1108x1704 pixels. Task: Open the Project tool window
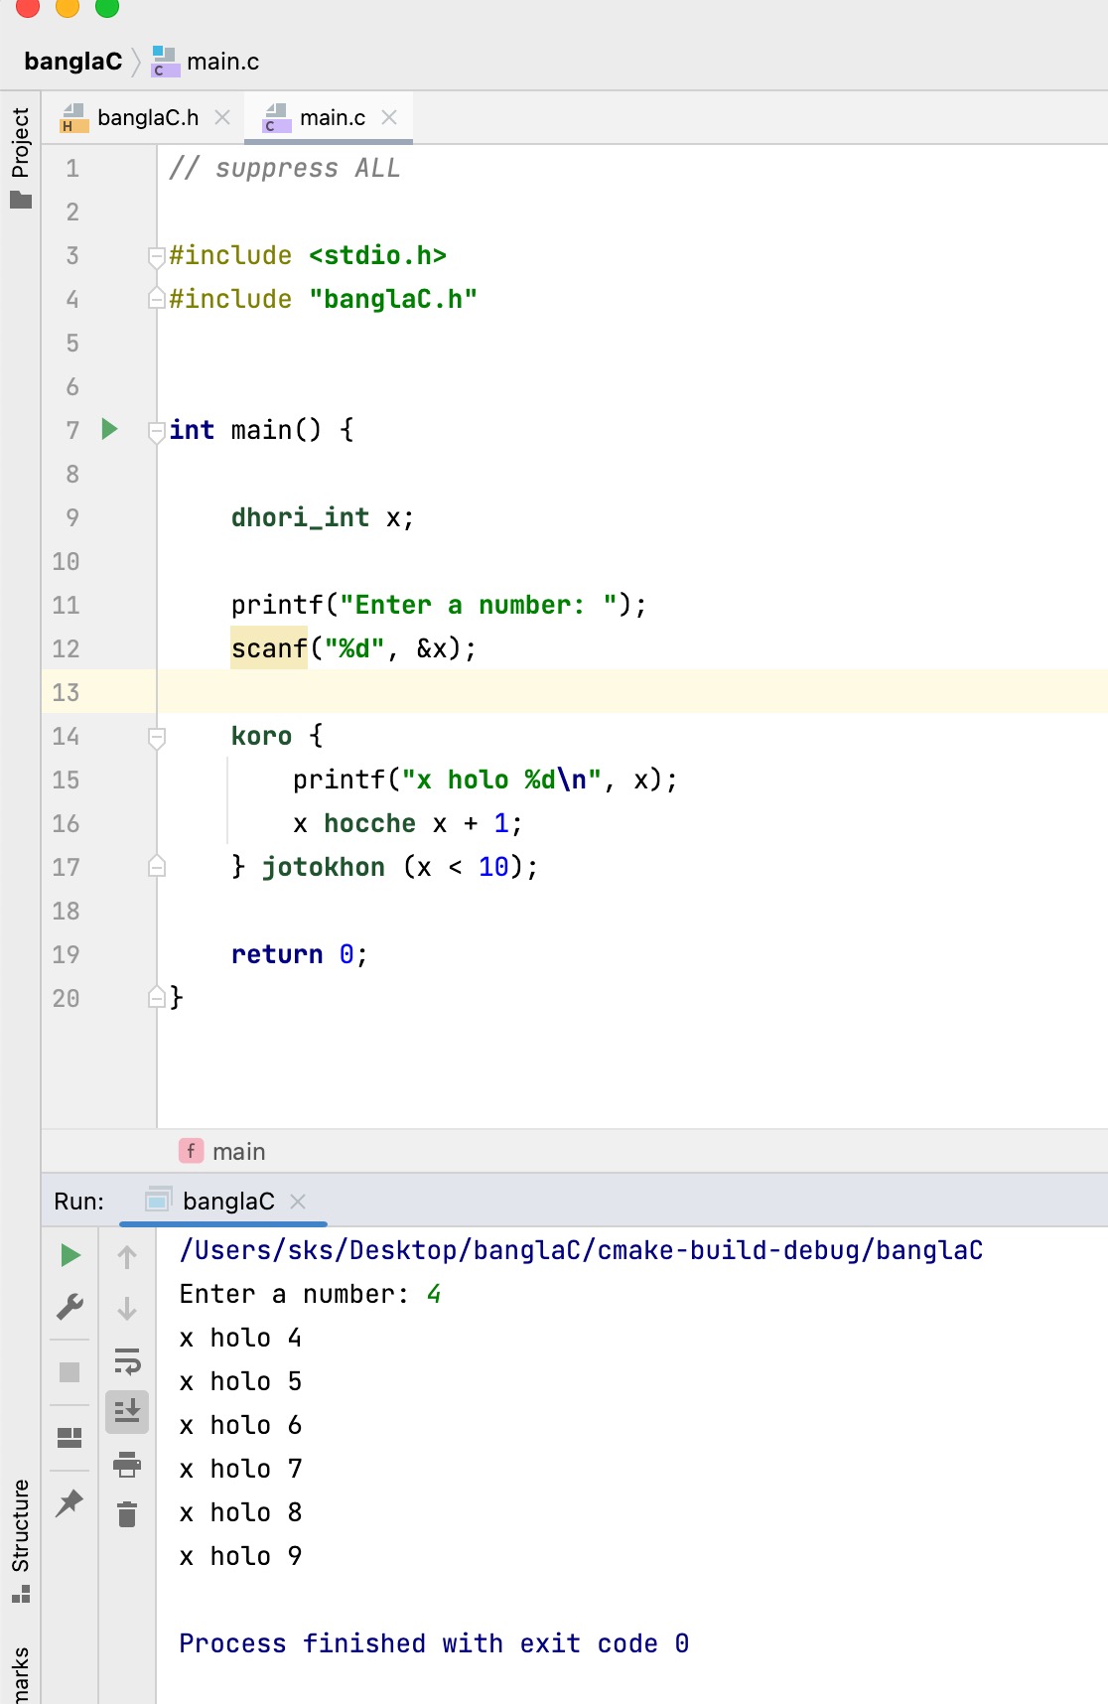[x=21, y=157]
